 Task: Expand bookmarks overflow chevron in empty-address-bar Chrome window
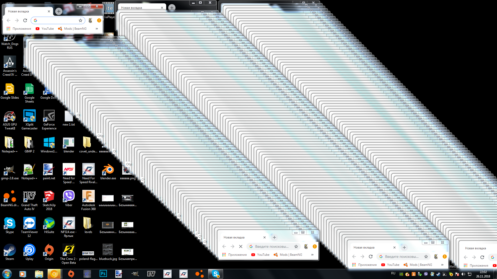[97, 29]
